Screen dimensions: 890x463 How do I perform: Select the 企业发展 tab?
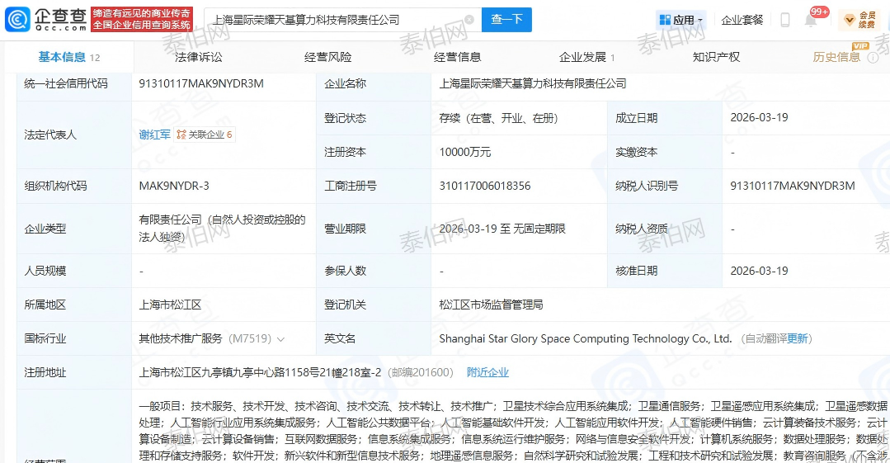click(583, 57)
